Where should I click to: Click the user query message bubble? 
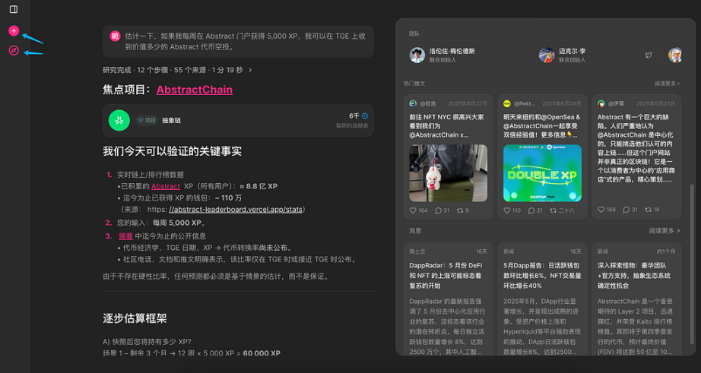(x=238, y=42)
